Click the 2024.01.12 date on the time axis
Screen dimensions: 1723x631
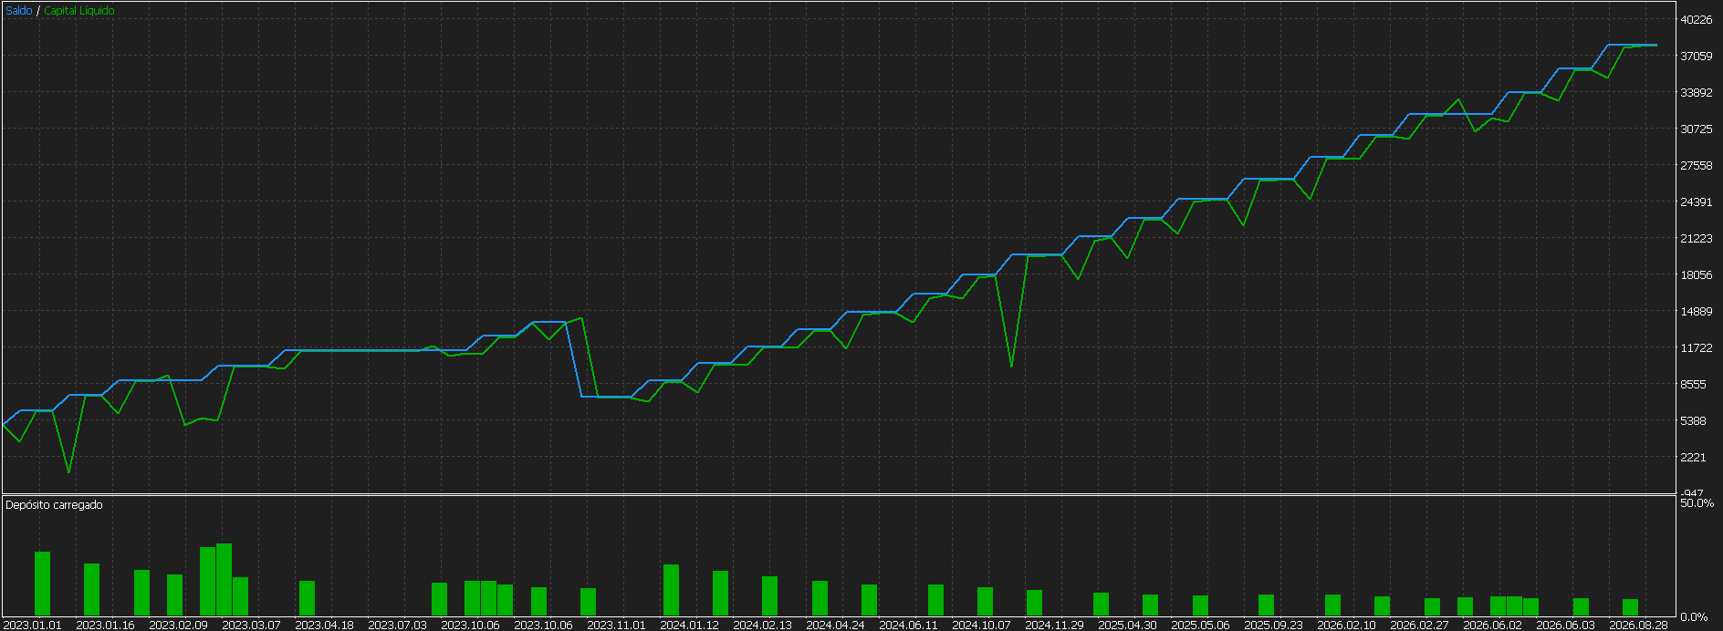coord(690,625)
